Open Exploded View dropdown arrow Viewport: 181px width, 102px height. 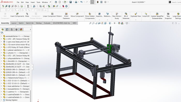136,20
